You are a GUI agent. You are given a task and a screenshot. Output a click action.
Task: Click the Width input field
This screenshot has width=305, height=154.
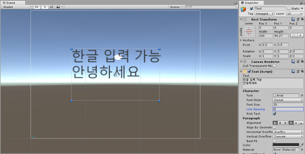[266, 36]
